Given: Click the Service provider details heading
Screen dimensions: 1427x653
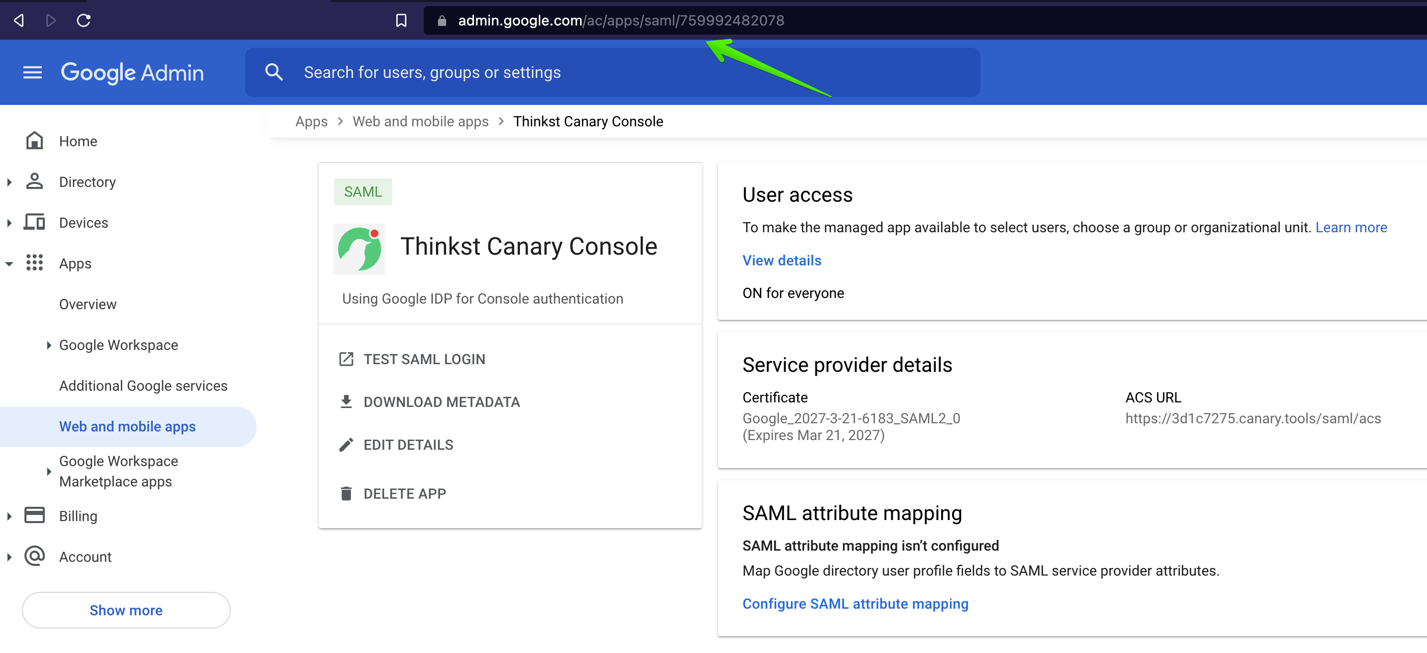Looking at the screenshot, I should click(847, 365).
